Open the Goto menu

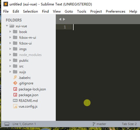[69, 11]
